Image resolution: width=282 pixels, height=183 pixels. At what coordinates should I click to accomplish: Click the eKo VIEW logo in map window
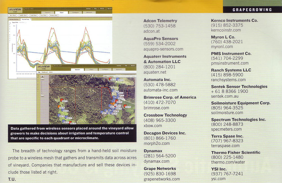44,67
